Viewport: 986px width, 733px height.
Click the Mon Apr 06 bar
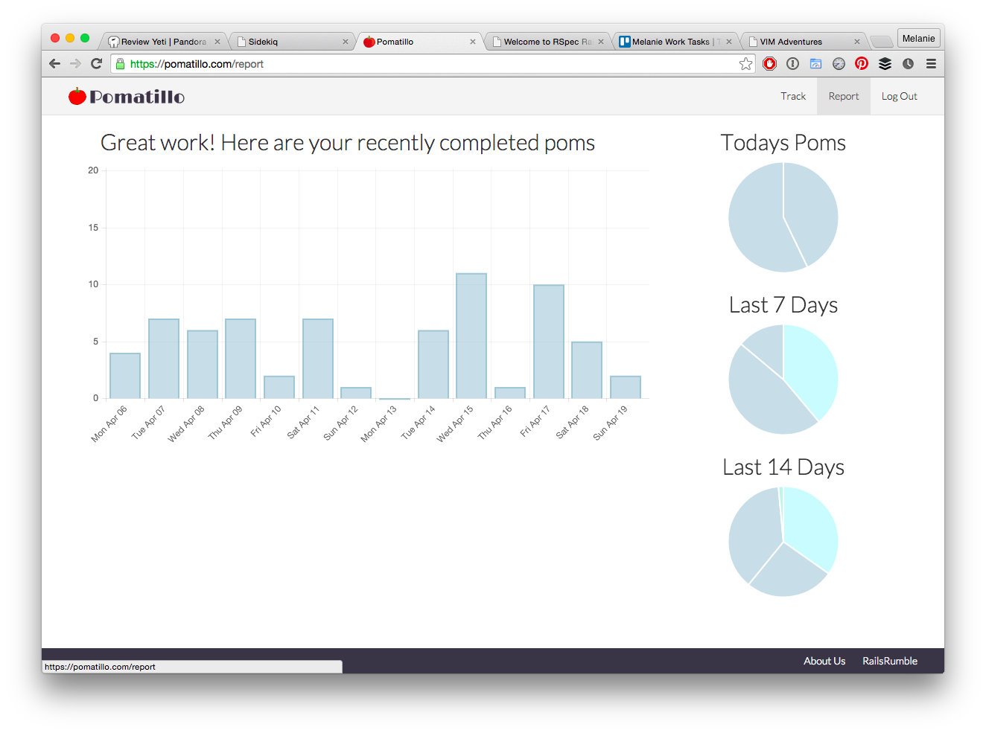click(x=125, y=376)
